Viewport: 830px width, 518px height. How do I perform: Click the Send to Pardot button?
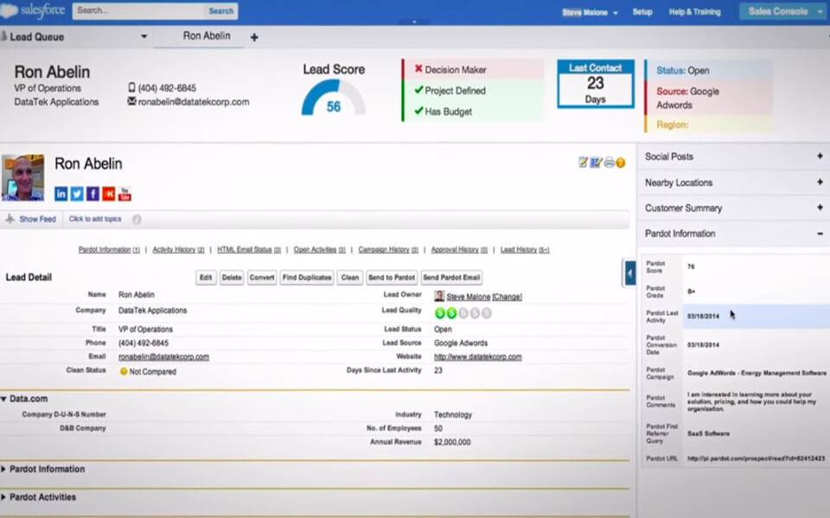392,277
